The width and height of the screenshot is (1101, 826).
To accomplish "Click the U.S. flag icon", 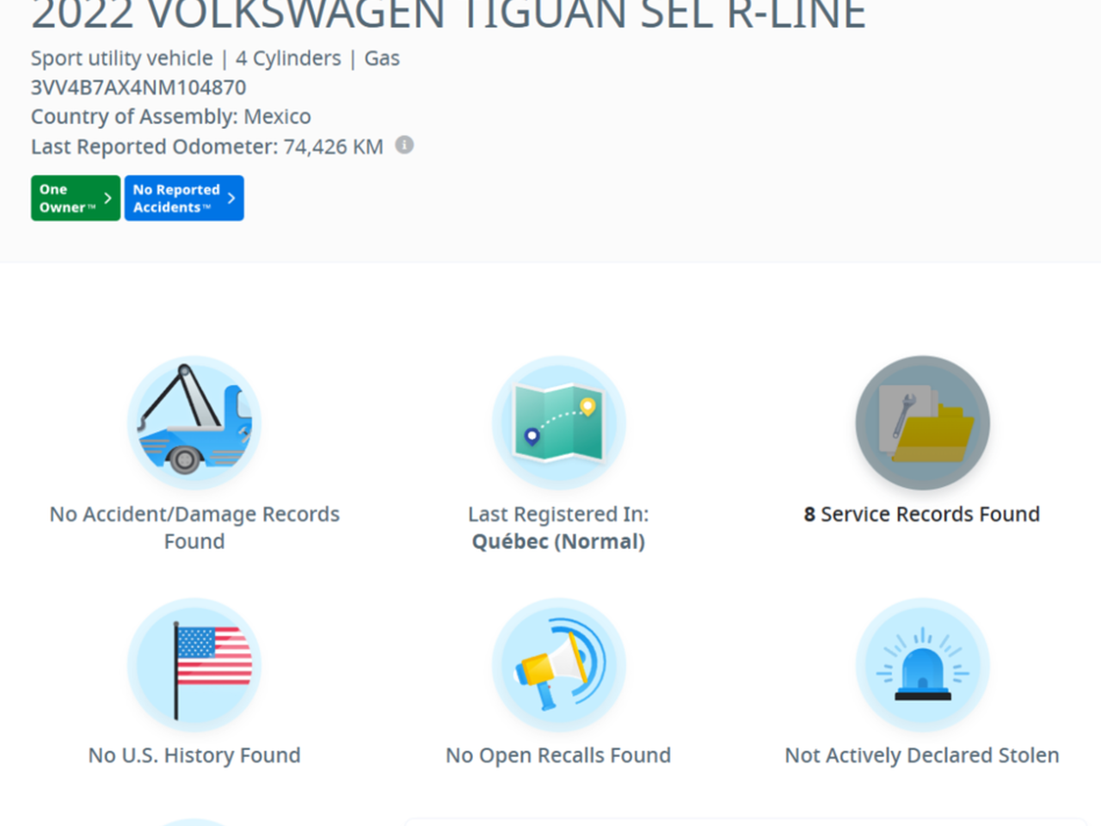I will 194,666.
